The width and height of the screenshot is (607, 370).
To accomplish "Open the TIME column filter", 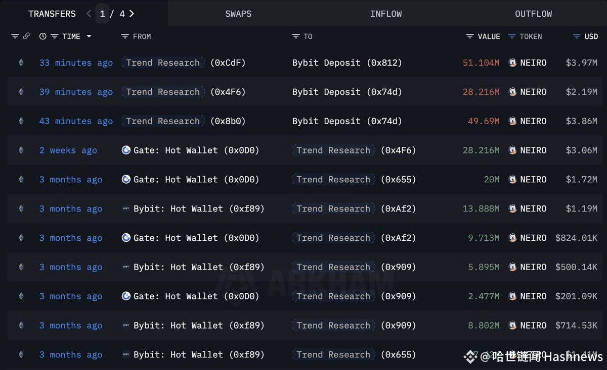I will coord(55,36).
